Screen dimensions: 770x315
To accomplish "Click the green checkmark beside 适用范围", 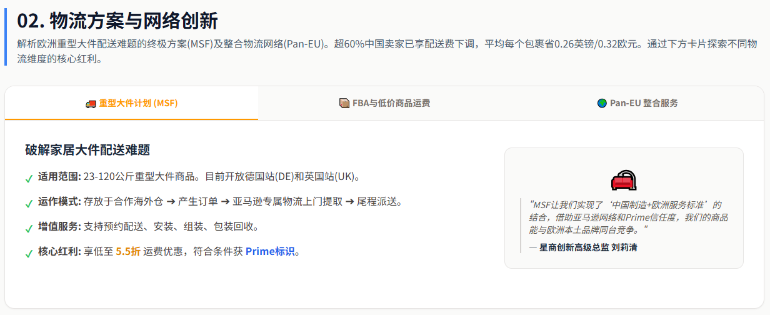I will [29, 179].
